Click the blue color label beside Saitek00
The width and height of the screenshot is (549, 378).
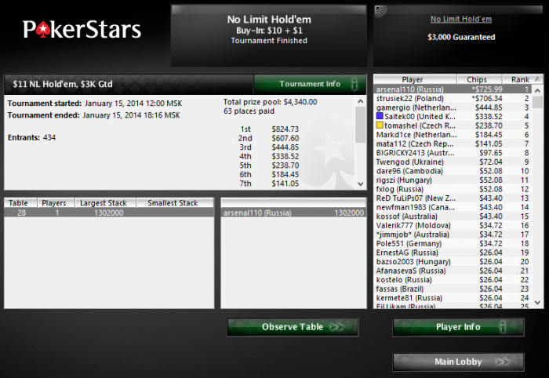[x=380, y=116]
